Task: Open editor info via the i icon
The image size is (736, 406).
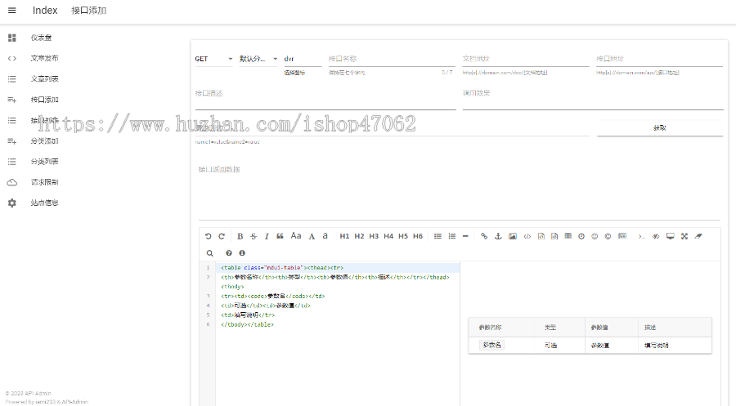Action: tap(242, 253)
